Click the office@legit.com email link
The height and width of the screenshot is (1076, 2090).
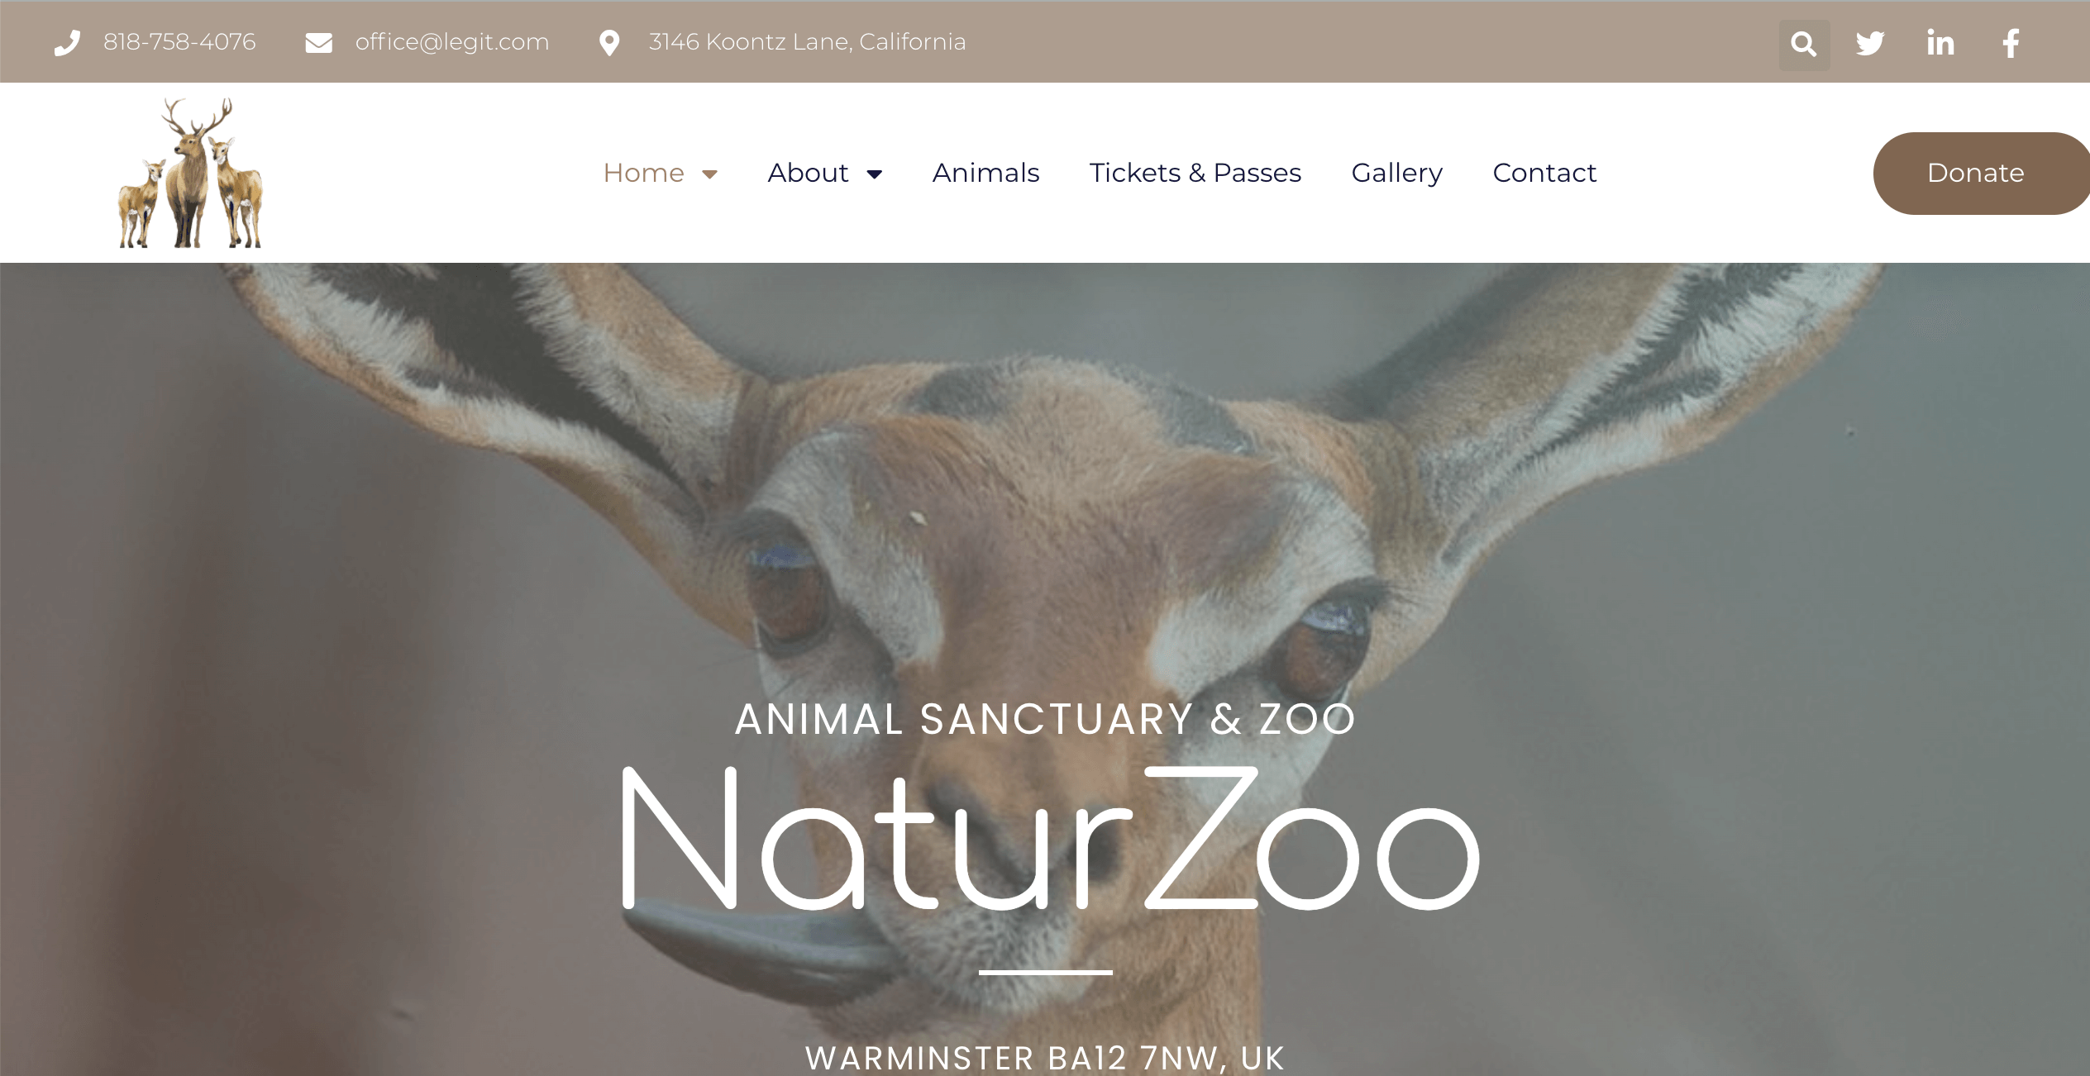[x=452, y=42]
